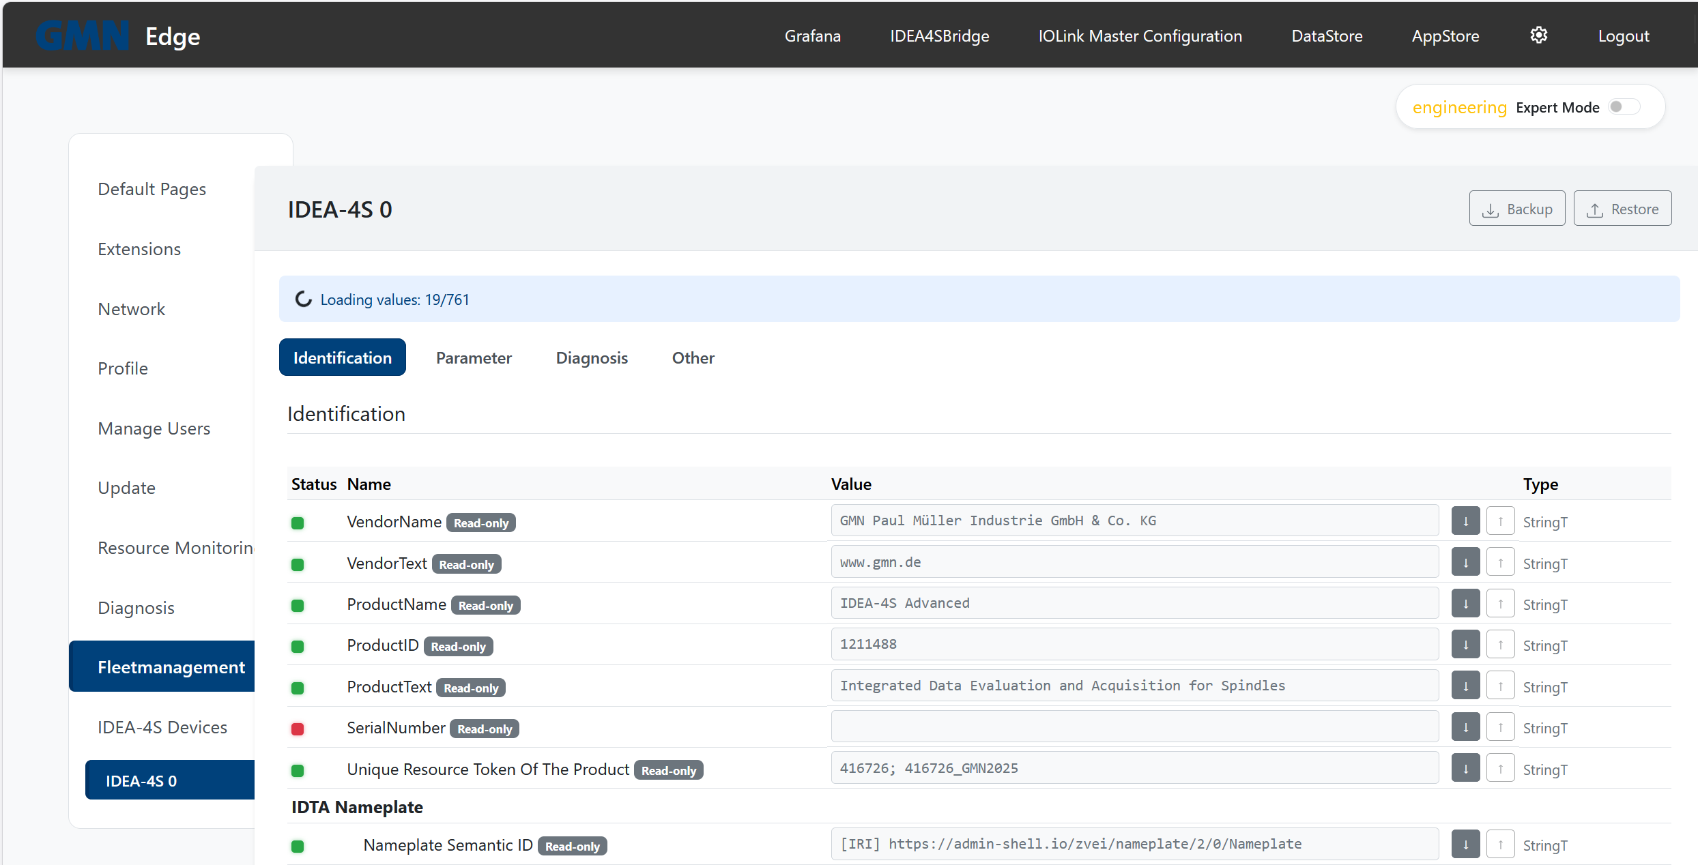Viewport: 1698px width, 865px height.
Task: Click download arrow for ProductID row
Action: (1465, 645)
